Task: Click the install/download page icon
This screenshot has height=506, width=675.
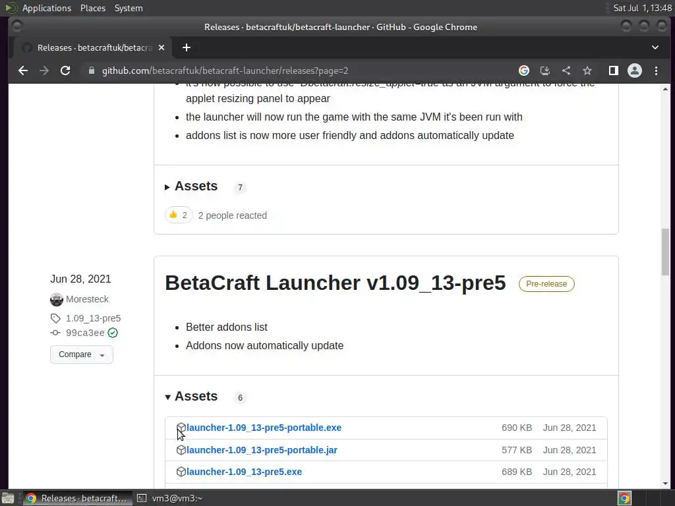Action: click(545, 70)
